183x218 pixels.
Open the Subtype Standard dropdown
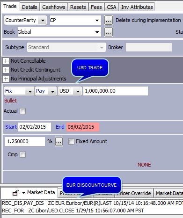66,47
